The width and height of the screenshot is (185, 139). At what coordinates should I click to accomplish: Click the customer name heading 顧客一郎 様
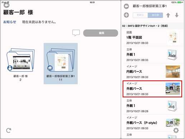coord(18,13)
